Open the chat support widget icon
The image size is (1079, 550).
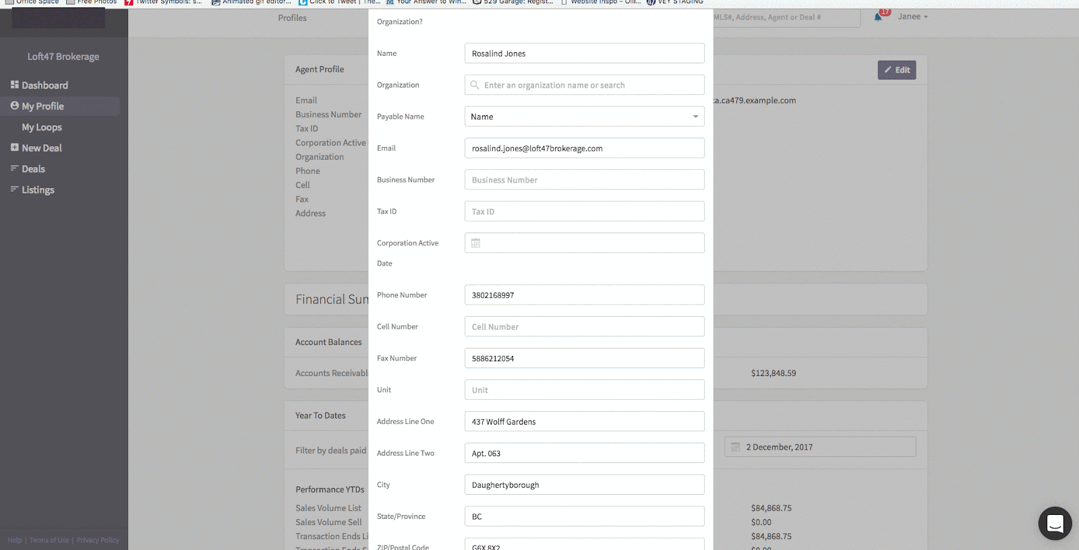(1055, 523)
